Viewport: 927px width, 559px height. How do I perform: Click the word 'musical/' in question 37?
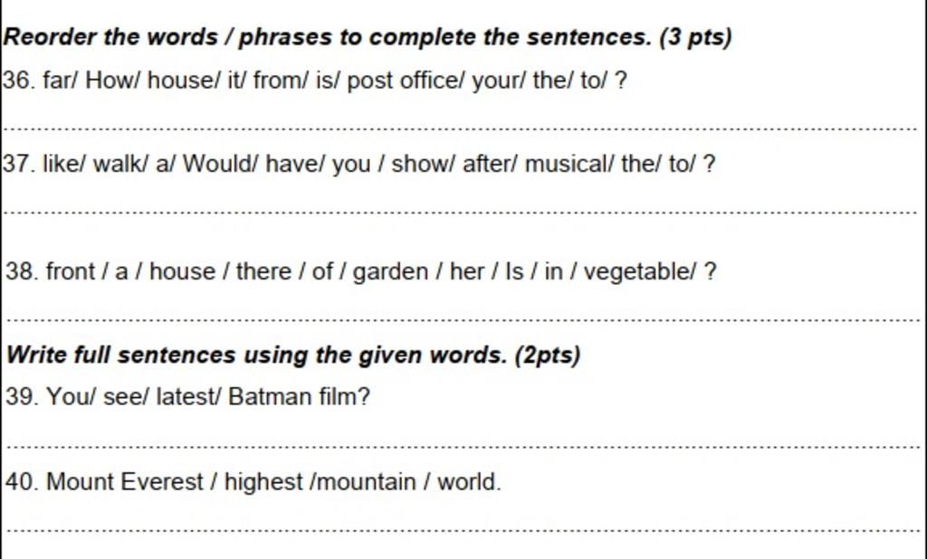(x=569, y=164)
